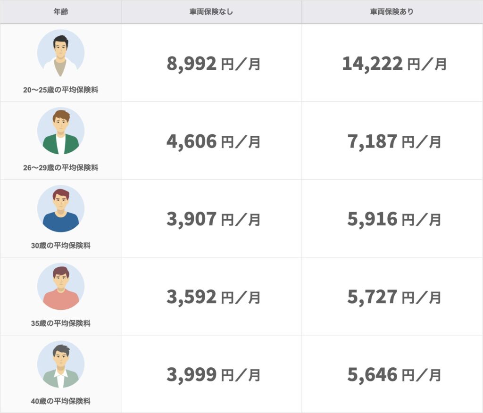Click the 30歳の平均保険料 label
The image size is (483, 413).
61,246
